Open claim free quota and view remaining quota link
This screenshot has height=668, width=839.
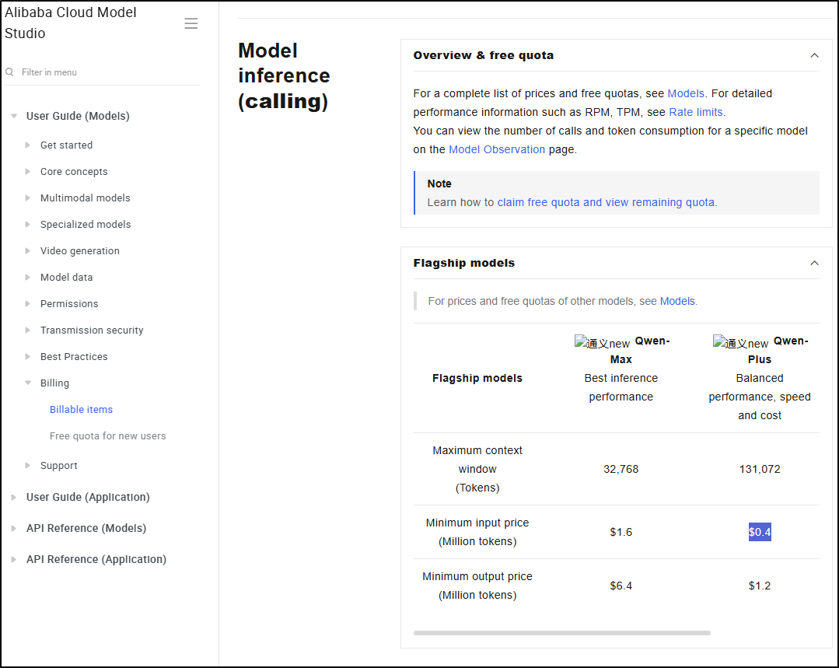(606, 202)
